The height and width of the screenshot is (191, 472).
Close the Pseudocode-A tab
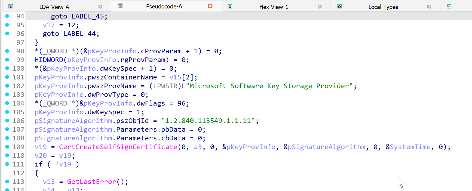210,6
